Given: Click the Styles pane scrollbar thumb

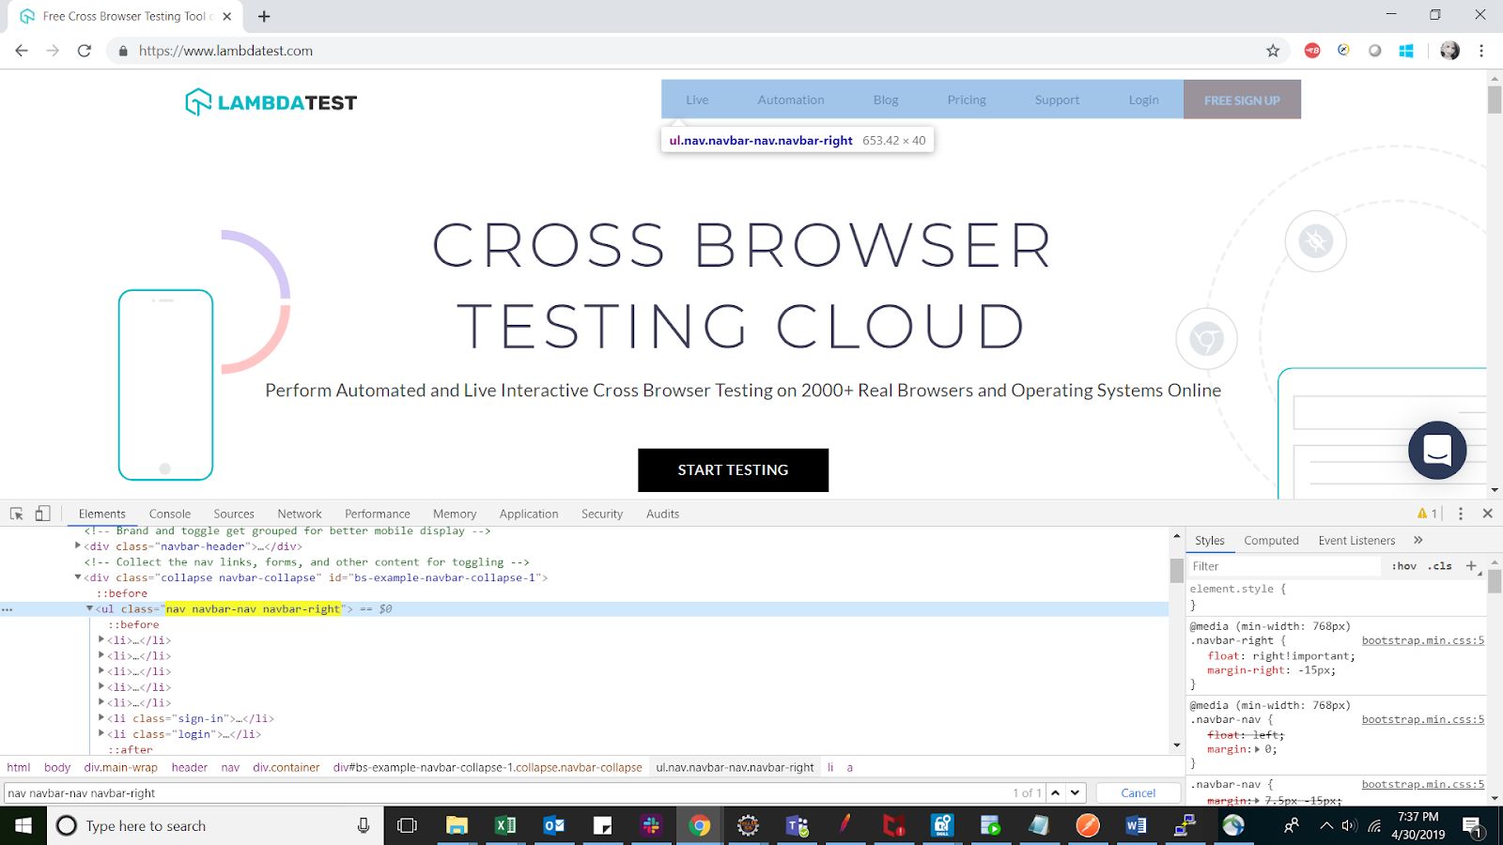Looking at the screenshot, I should (1495, 582).
